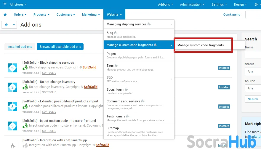Click SOFTSOLID vendor link under Block shipping services
This screenshot has height=149, width=261.
click(x=49, y=73)
